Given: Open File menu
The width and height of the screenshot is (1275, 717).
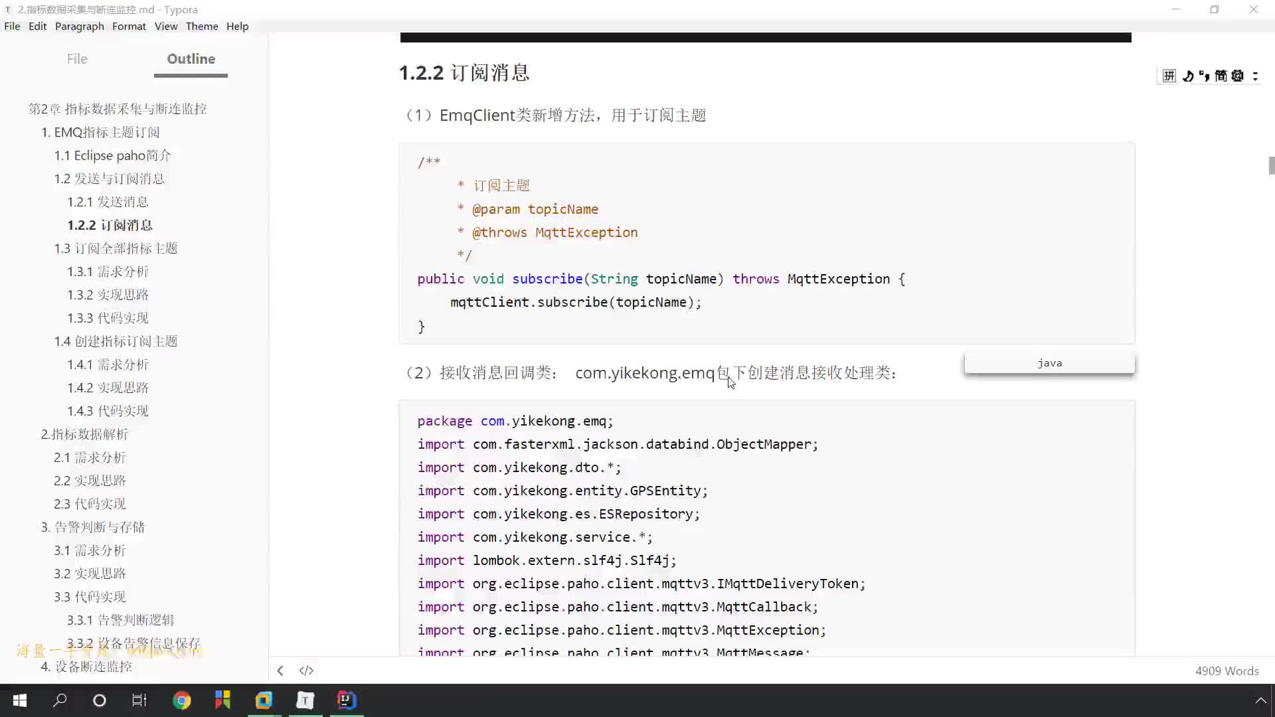Looking at the screenshot, I should click(12, 26).
